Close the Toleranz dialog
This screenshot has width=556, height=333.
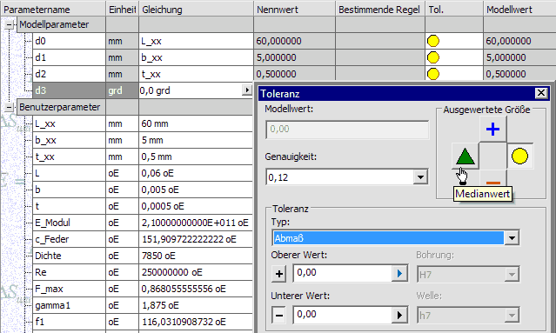click(541, 93)
